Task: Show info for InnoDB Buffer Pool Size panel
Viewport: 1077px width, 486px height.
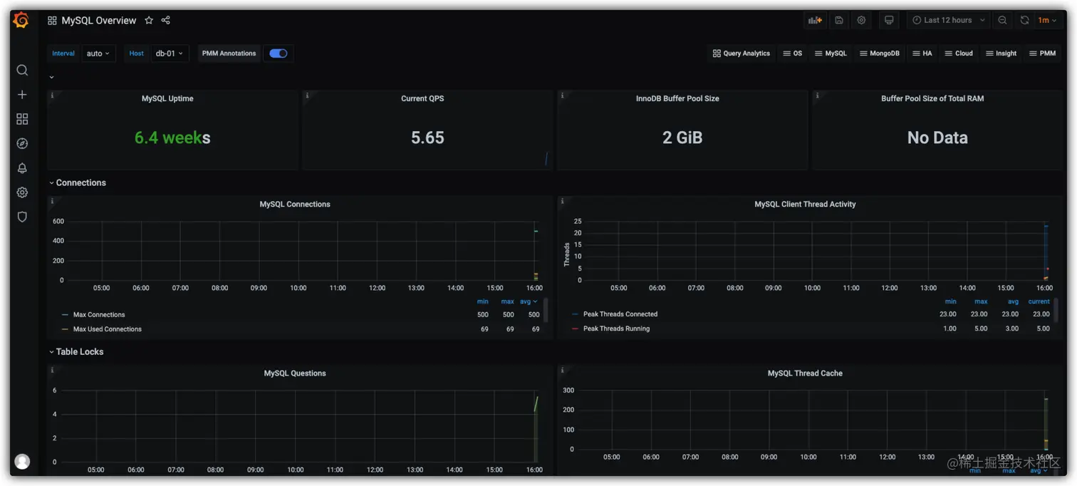Action: tap(562, 95)
